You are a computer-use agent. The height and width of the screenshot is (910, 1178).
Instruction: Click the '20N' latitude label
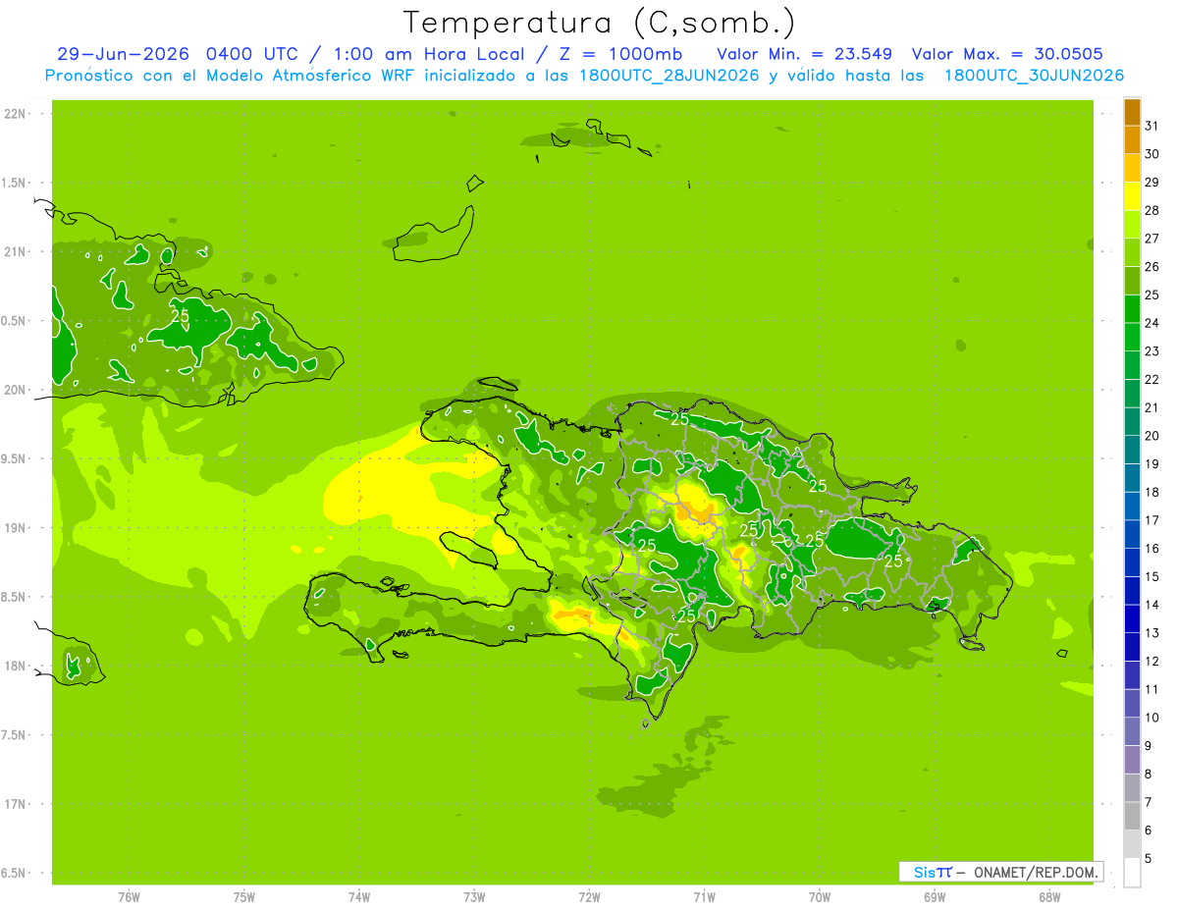point(14,390)
